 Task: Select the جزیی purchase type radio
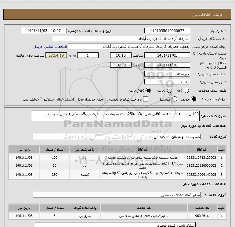click(x=193, y=99)
